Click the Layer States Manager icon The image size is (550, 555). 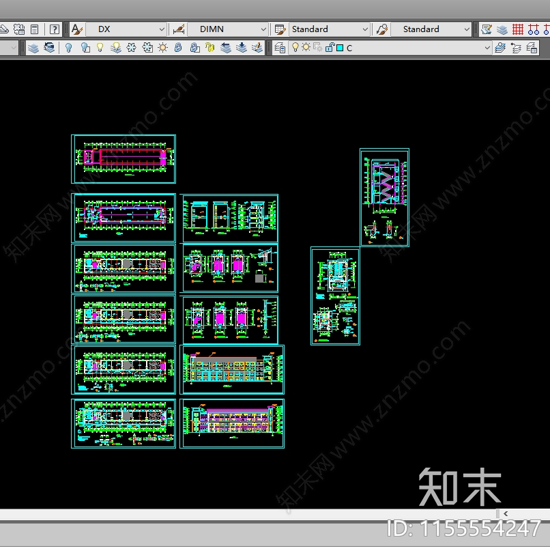pos(532,48)
